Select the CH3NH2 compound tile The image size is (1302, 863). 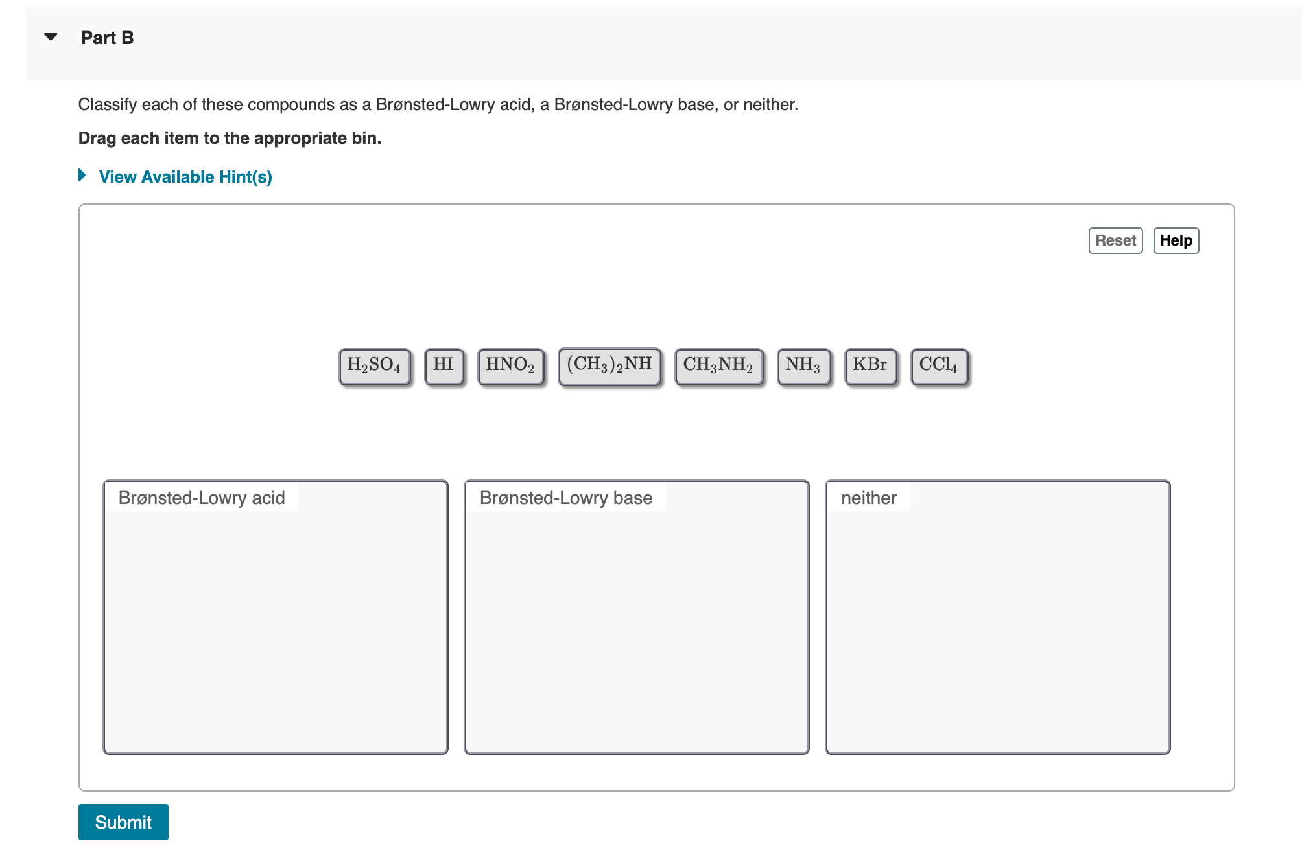(x=718, y=366)
